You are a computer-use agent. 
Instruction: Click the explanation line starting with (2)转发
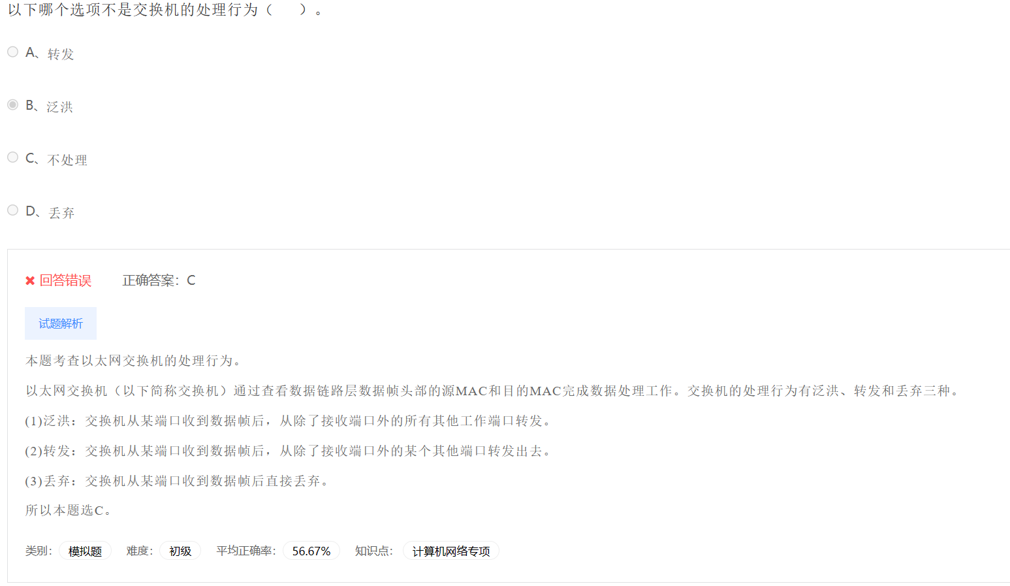click(289, 451)
